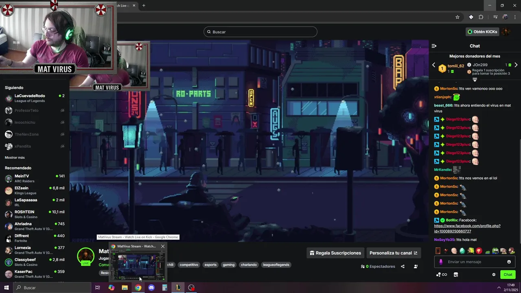This screenshot has height=293, width=521.
Task: Show hidden system tray icons chevron
Action: pos(499,288)
